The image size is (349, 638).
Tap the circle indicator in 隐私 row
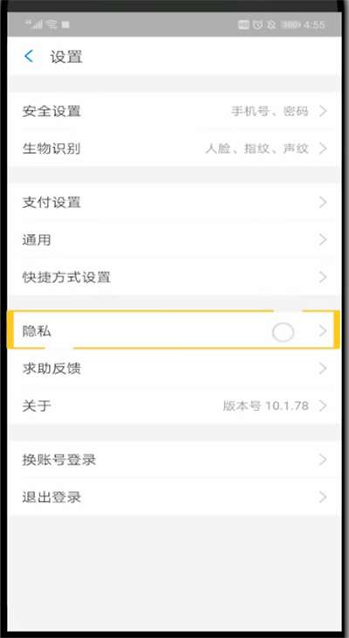[283, 332]
